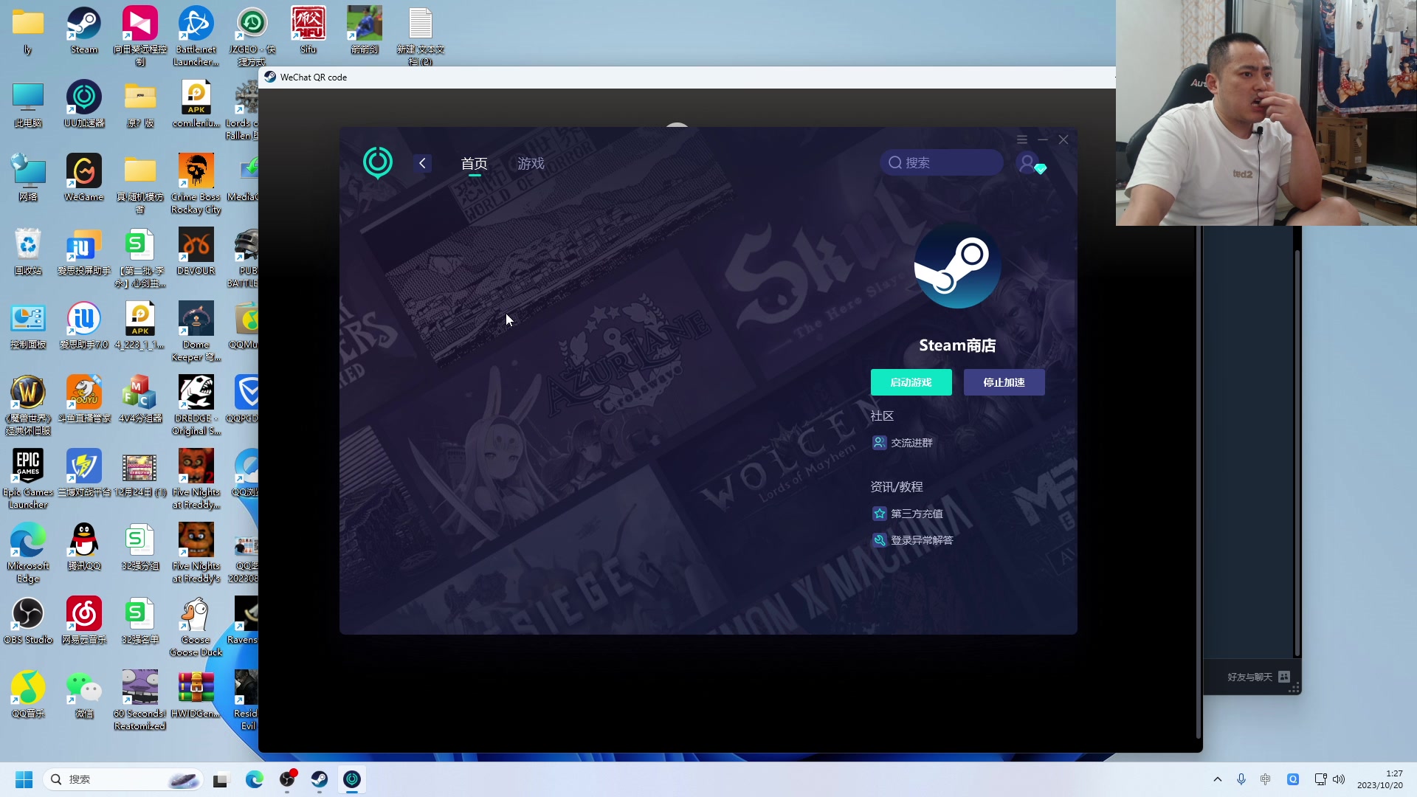Open the 交流进群 community link

click(x=911, y=443)
